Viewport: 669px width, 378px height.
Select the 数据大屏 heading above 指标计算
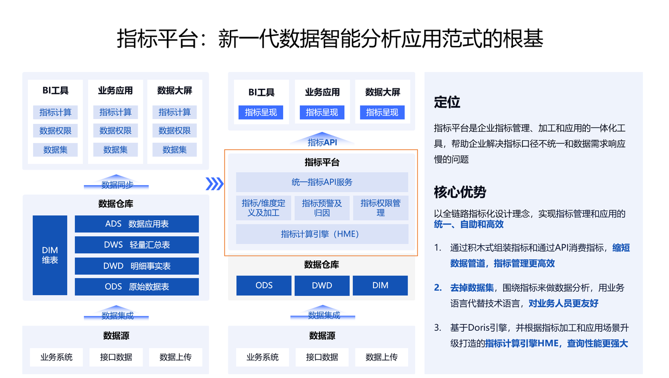174,91
